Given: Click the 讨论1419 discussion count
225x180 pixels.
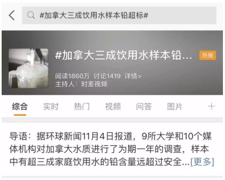Looking at the screenshot, I should click(107, 76).
